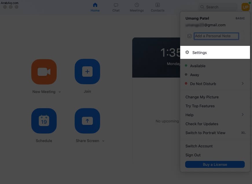
Task: Click the Umang Patel name
Action: click(197, 18)
